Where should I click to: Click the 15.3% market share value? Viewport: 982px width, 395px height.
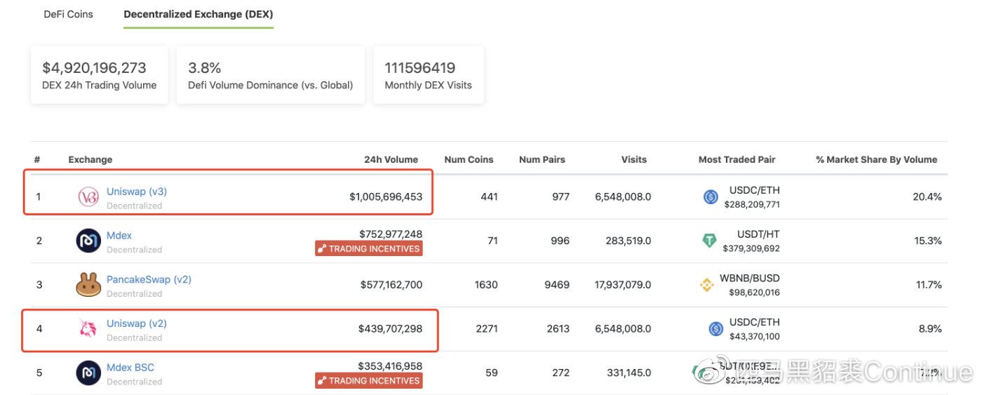click(x=927, y=241)
